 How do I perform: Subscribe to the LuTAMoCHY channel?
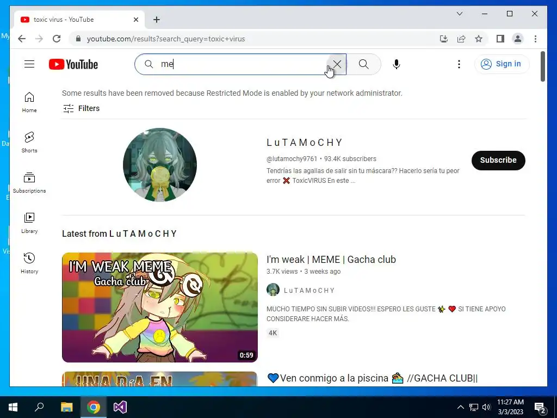tap(498, 161)
